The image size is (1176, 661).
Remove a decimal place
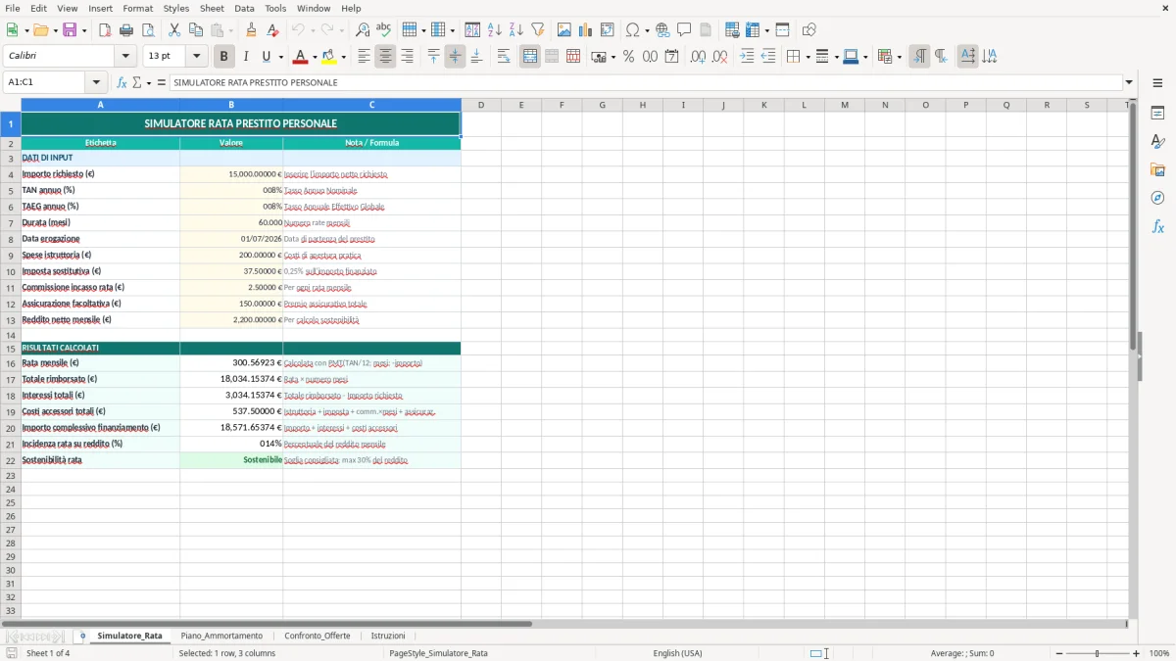click(720, 57)
